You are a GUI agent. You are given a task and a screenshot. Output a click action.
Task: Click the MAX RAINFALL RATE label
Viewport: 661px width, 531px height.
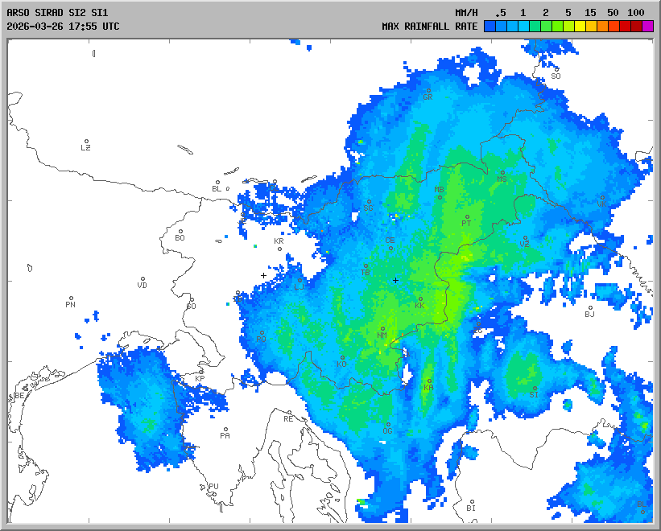click(429, 26)
